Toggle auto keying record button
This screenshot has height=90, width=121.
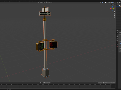[x=41, y=83]
